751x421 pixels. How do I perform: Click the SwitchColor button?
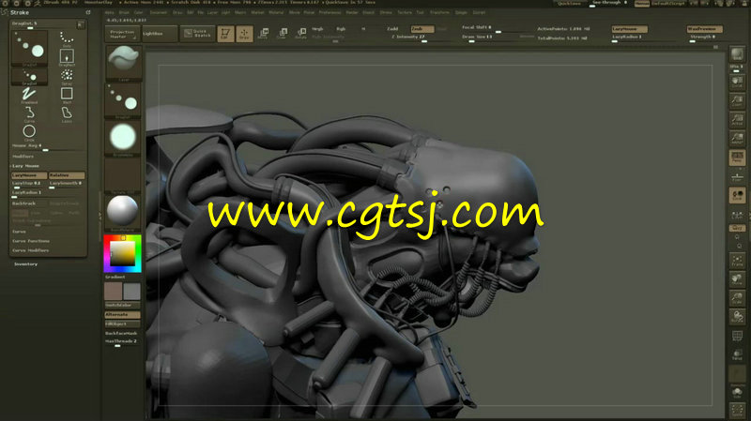123,306
